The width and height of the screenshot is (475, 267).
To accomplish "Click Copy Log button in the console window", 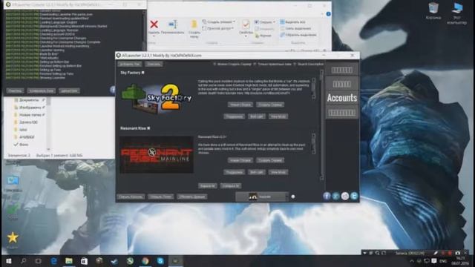I will point(42,90).
